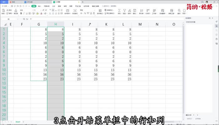219x125 pixels.
Task: Click the insert function fx icon
Action: [x=28, y=19]
